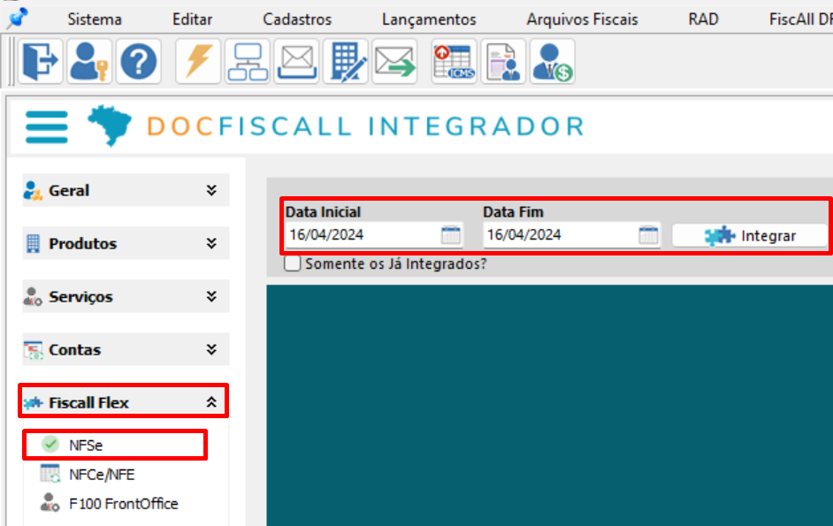Click the NFSe green check icon
Image resolution: width=833 pixels, height=526 pixels.
pyautogui.click(x=50, y=444)
